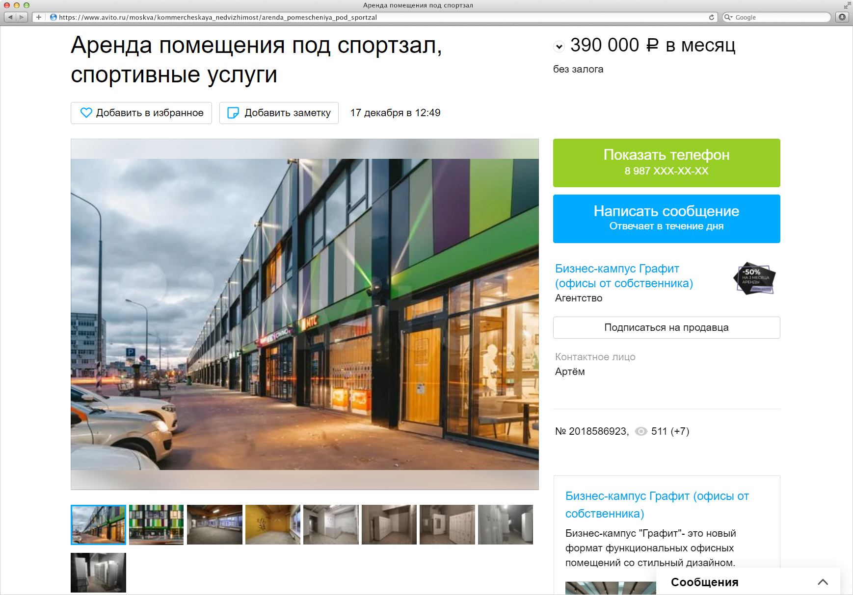Click the seller's -50% logo badge
Screen dimensions: 853x595
[754, 278]
